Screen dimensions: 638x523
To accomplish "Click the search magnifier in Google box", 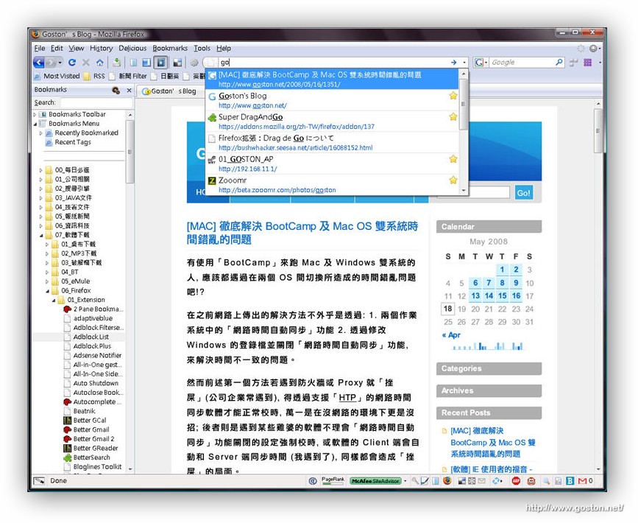I will click(559, 62).
